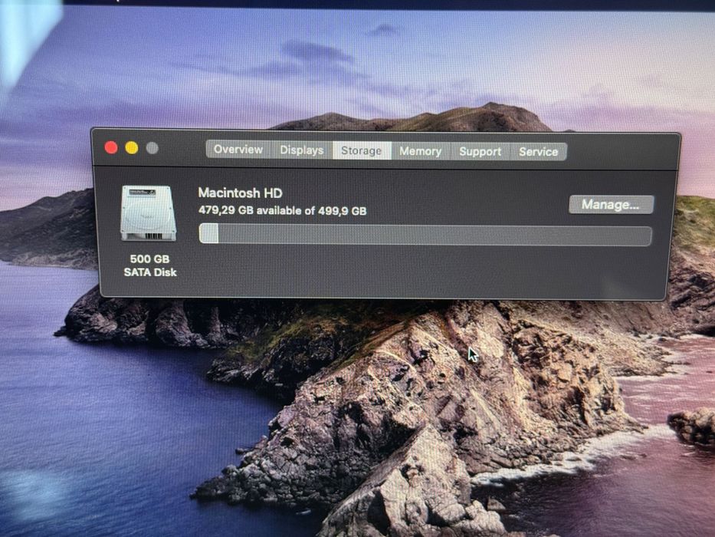Show the Memory tab

point(421,150)
